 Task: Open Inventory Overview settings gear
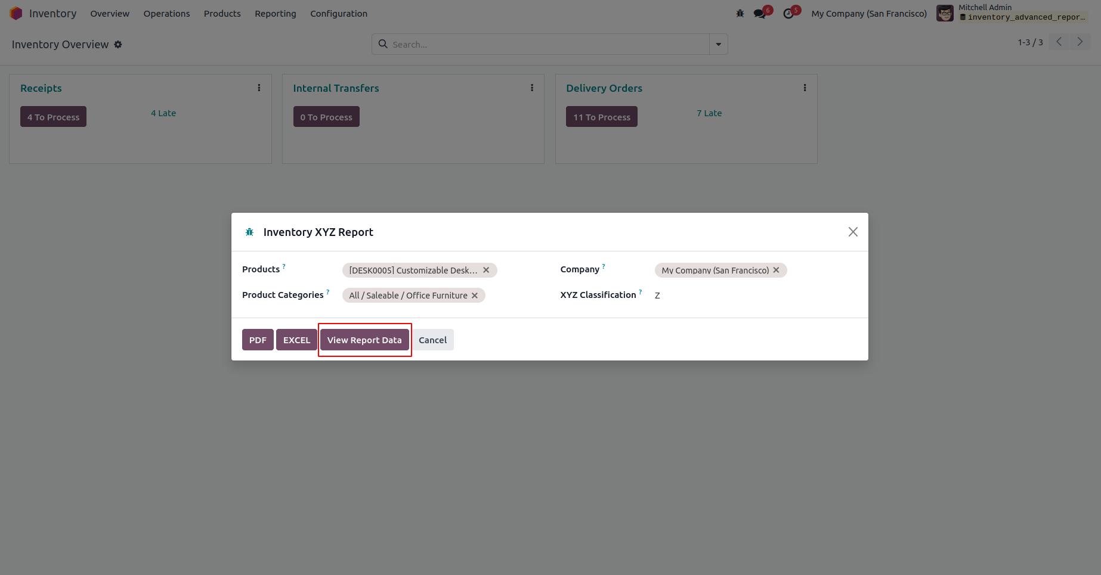(x=118, y=45)
